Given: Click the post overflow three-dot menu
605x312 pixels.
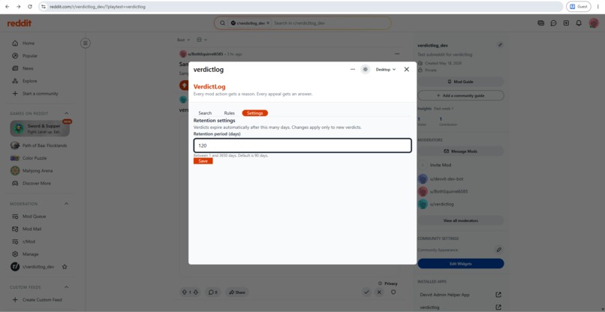Looking at the screenshot, I should [397, 54].
